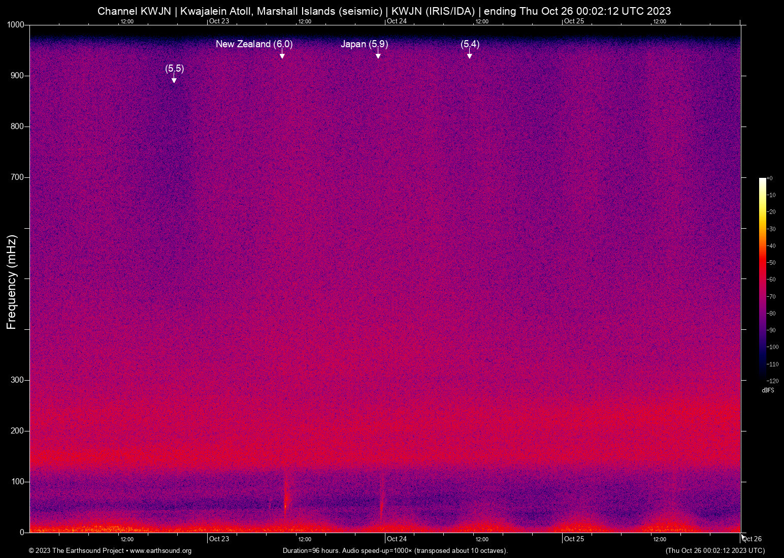Click the "-80" color scale value
Image resolution: width=784 pixels, height=558 pixels.
click(x=771, y=314)
